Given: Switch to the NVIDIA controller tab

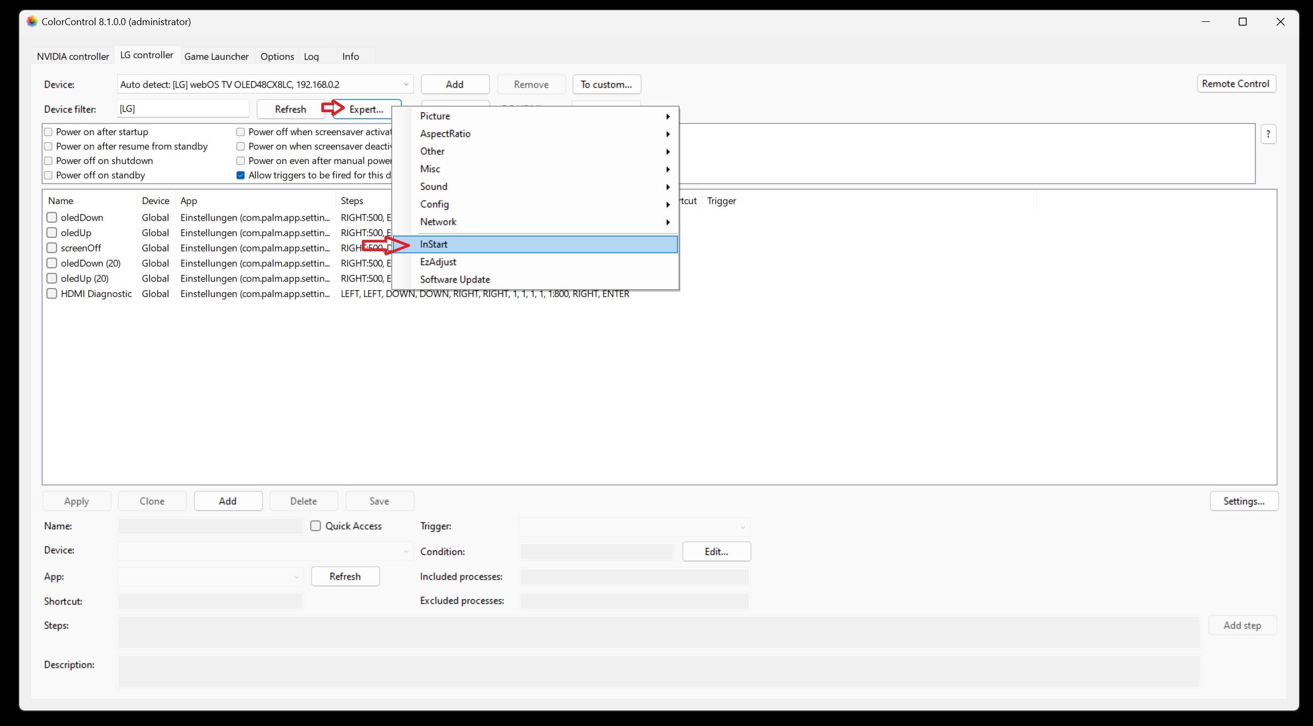Looking at the screenshot, I should point(73,56).
